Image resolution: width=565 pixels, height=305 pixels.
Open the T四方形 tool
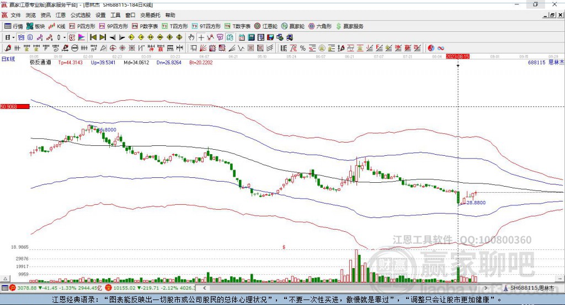[x=175, y=26]
